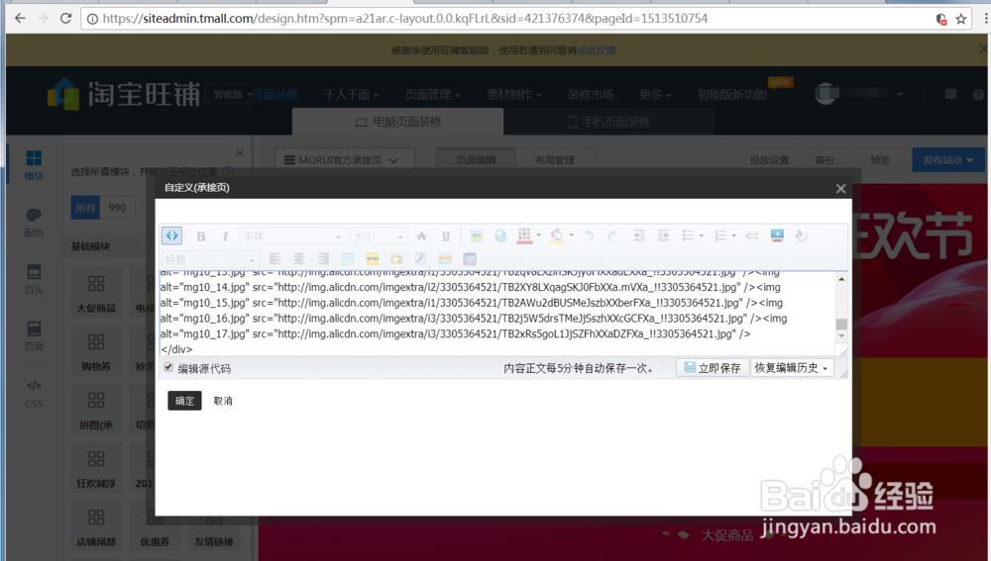991x561 pixels.
Task: Click the 确定 confirm button
Action: coord(184,400)
